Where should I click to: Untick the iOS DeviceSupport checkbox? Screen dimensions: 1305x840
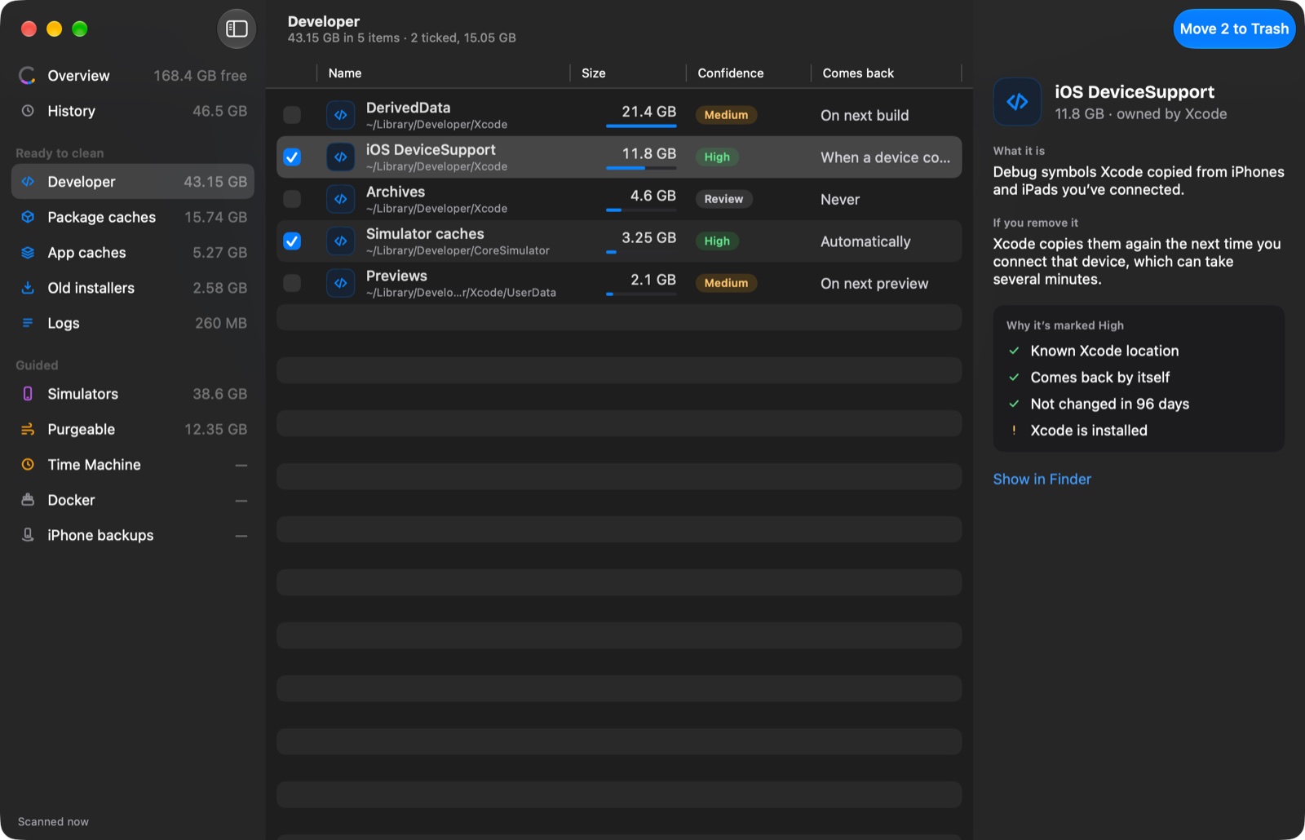tap(292, 157)
